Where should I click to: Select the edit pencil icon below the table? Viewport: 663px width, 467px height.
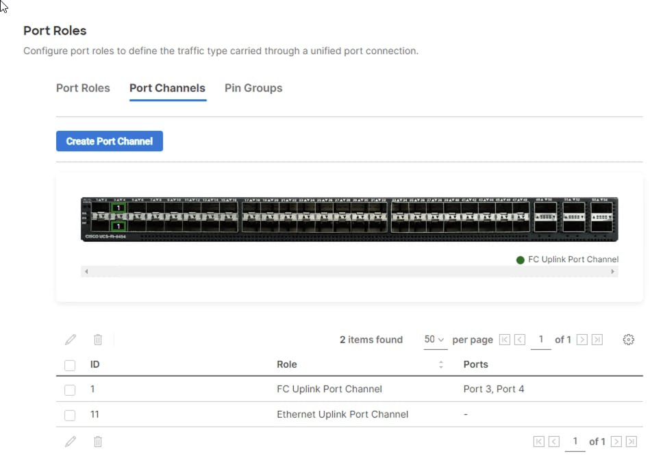pos(71,441)
